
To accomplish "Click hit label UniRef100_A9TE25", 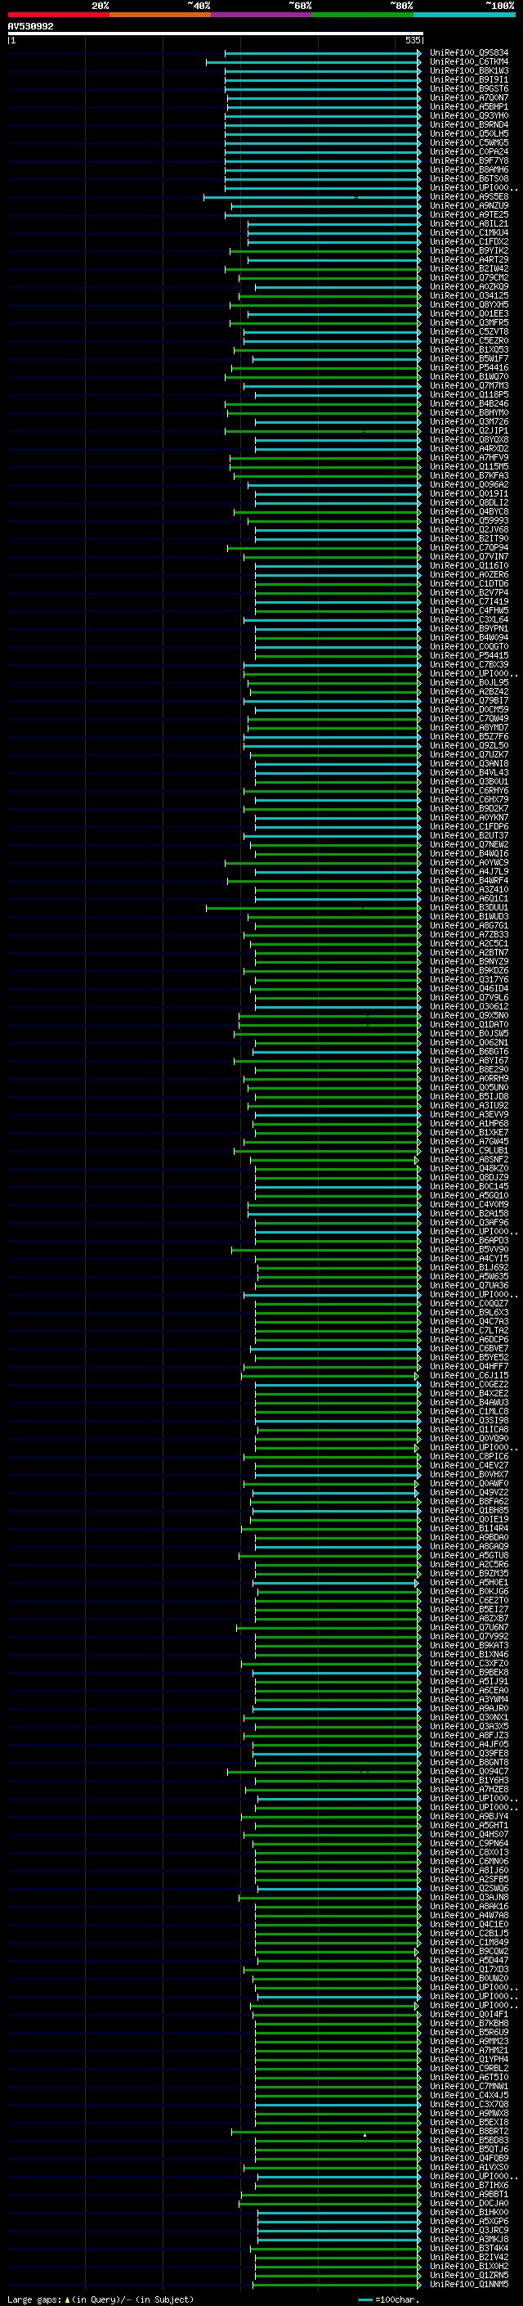I will 469,215.
